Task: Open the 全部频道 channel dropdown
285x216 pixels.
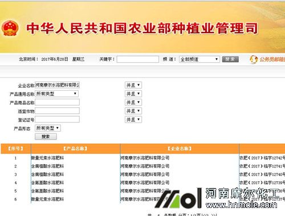Action: point(199,59)
